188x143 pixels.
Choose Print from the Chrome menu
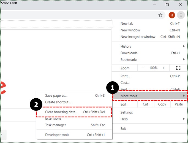(x=149, y=76)
